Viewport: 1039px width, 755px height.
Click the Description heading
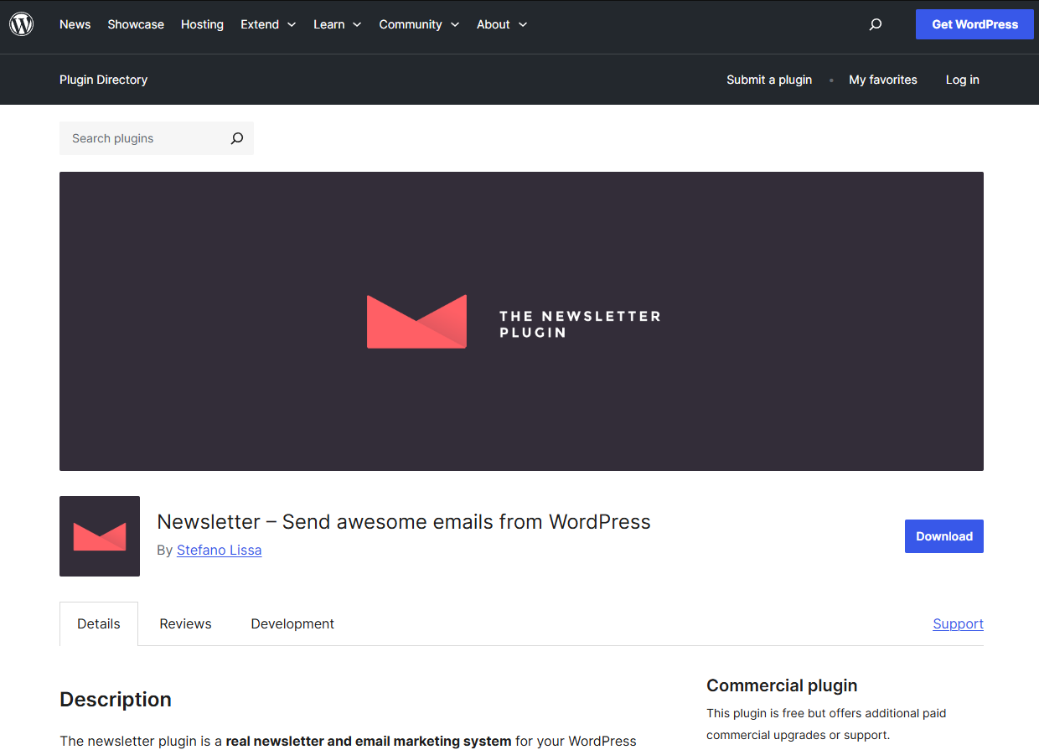(x=116, y=699)
